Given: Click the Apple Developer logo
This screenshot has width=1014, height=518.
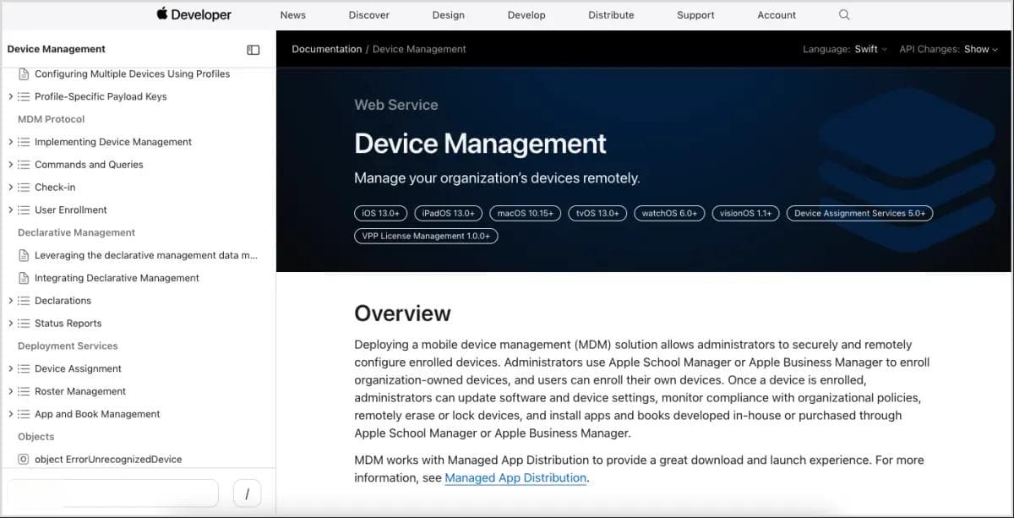Looking at the screenshot, I should coord(194,14).
